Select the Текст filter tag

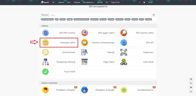[x=141, y=19]
